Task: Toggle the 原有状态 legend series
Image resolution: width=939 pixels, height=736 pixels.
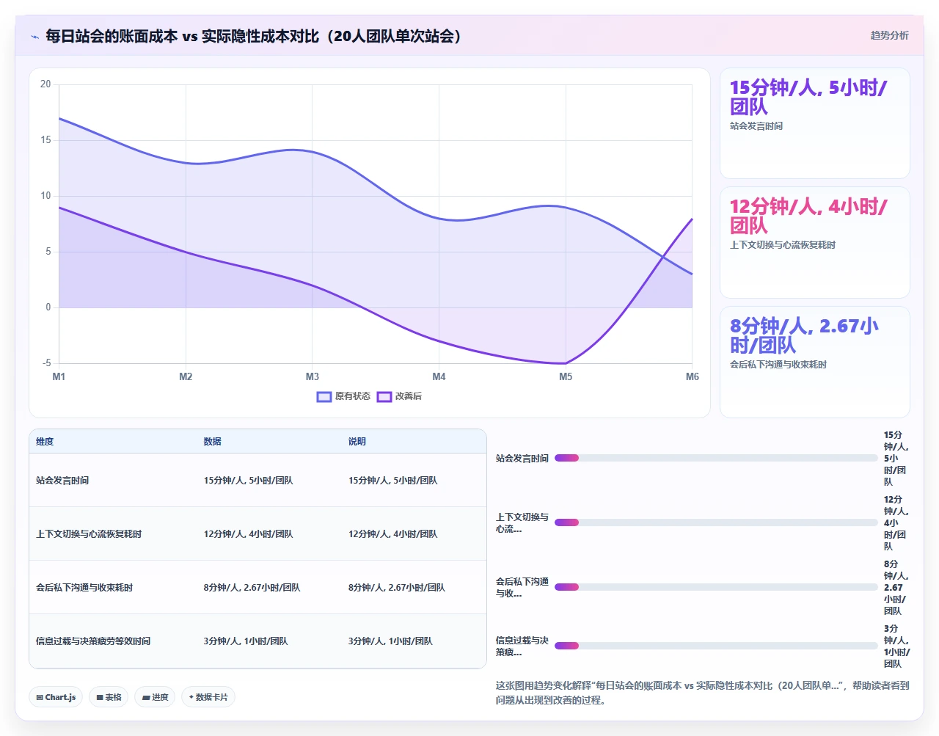Action: [343, 396]
